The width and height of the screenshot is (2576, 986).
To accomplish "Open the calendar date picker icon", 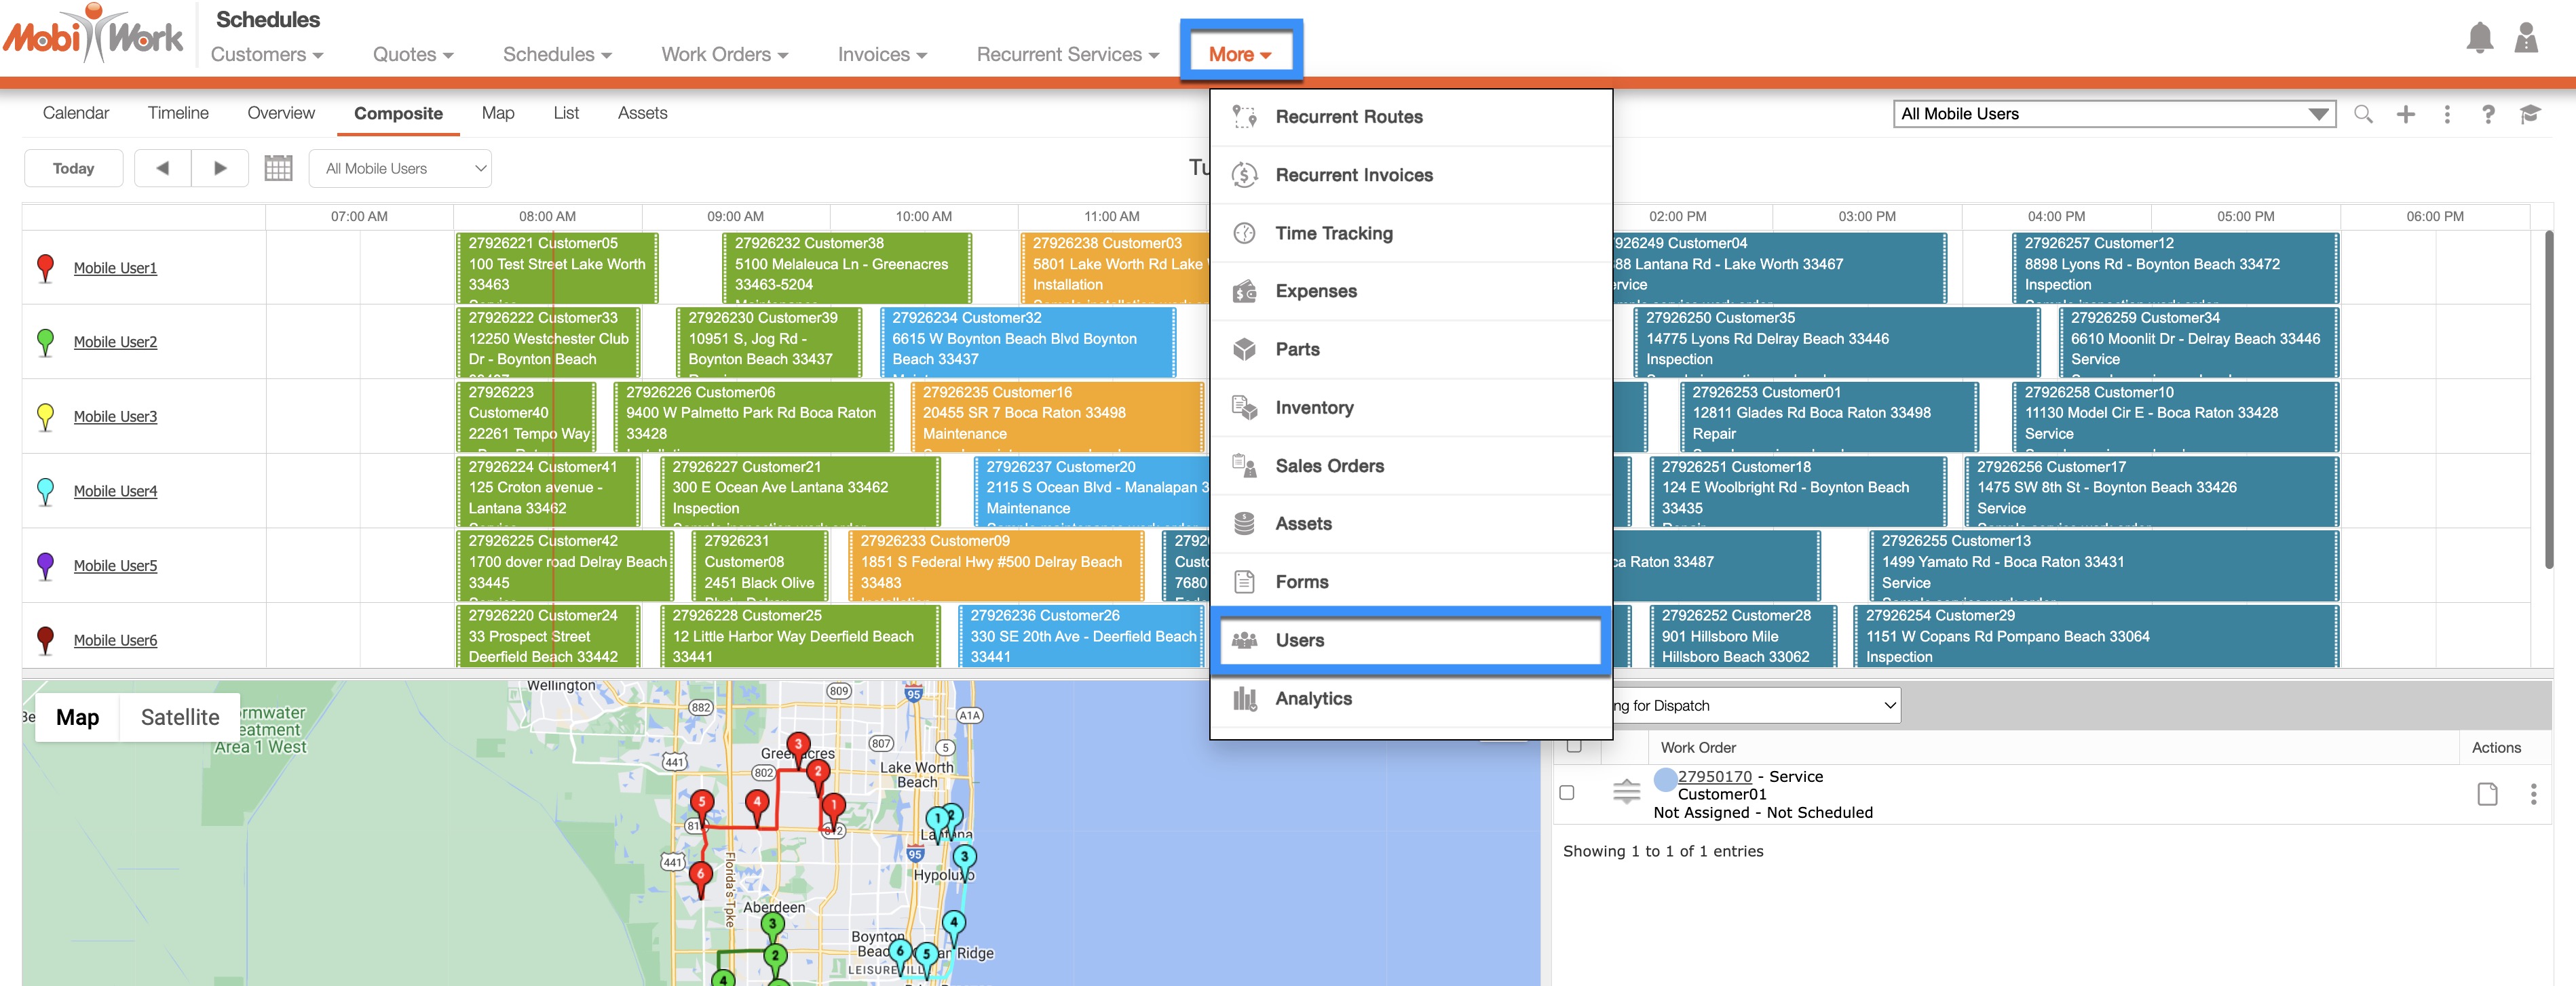I will [x=278, y=167].
